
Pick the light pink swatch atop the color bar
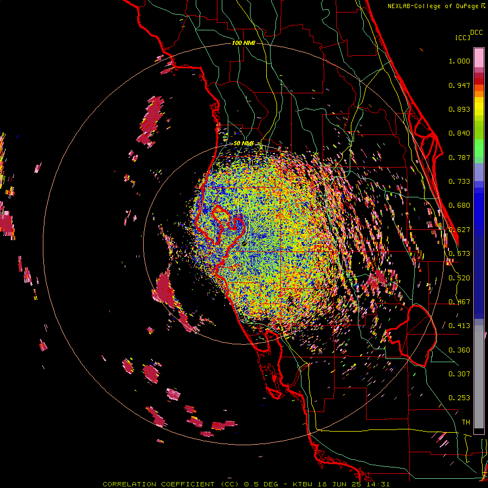[x=479, y=57]
